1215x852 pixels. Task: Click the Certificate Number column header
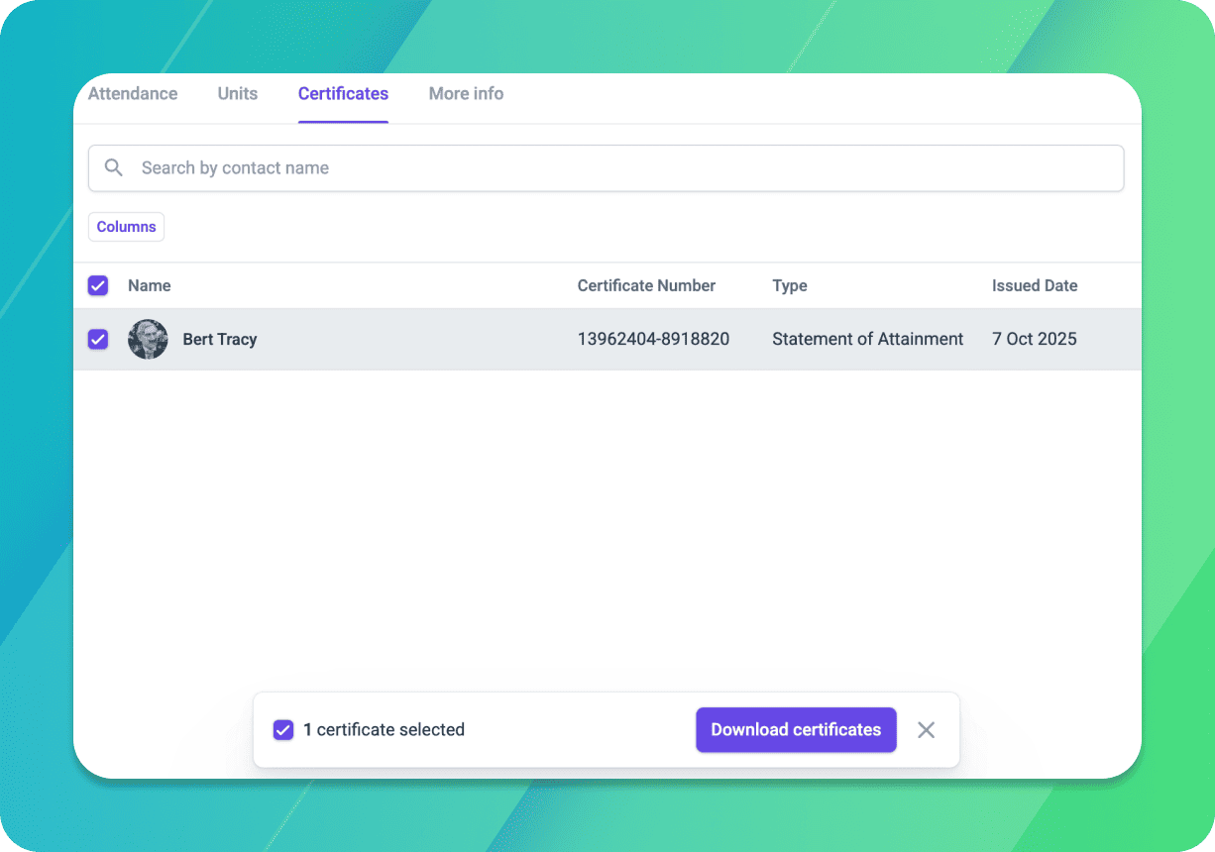(646, 285)
